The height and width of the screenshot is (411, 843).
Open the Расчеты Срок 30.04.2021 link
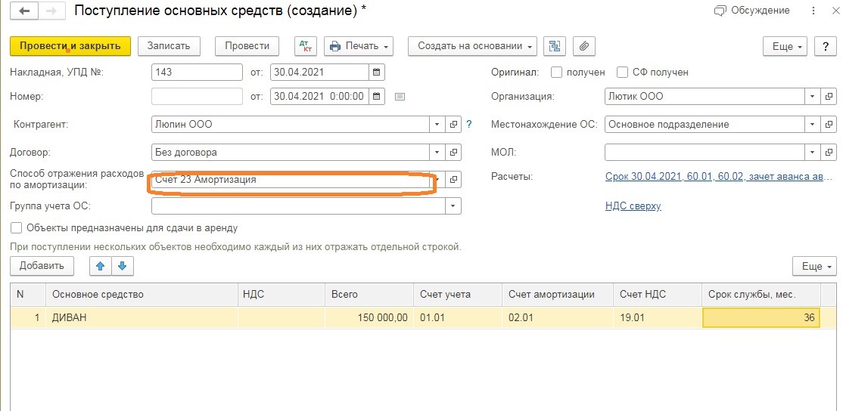point(718,177)
